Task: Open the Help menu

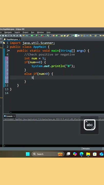Action: [49, 32]
